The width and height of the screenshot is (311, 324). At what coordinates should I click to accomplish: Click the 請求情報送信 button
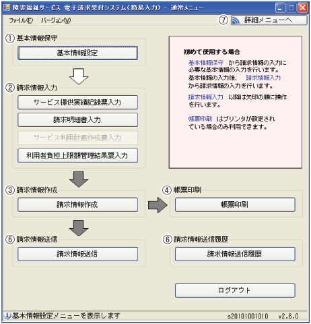click(77, 254)
